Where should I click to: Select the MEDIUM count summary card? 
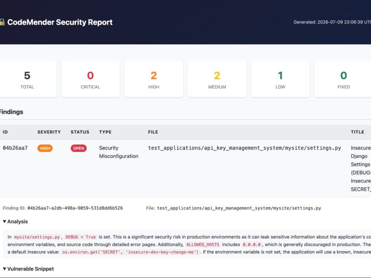pos(217,79)
